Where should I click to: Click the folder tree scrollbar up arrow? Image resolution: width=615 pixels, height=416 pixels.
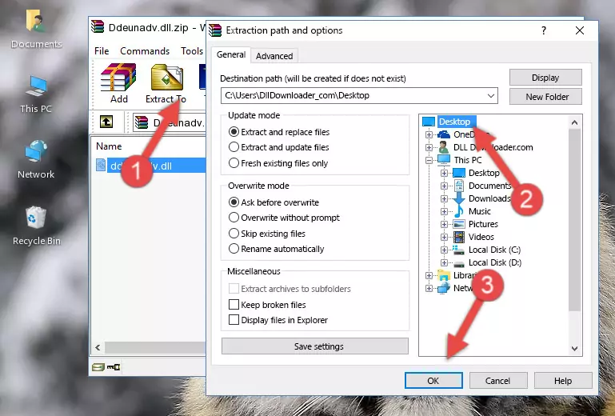pos(574,122)
